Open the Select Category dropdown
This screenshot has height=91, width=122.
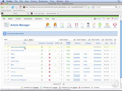point(83,40)
